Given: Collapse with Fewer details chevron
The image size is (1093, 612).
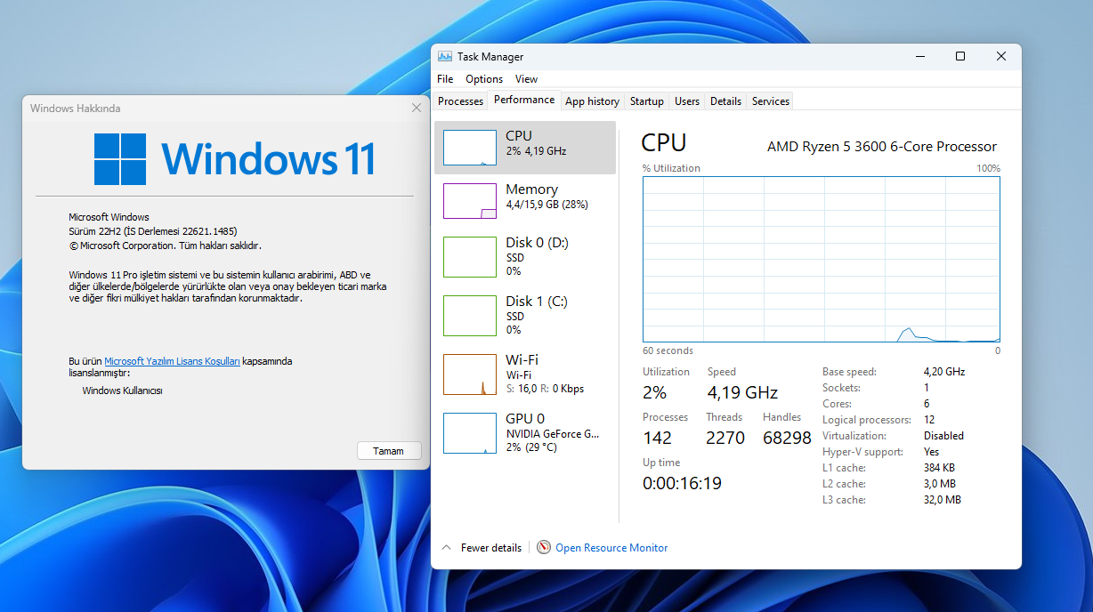Looking at the screenshot, I should [x=447, y=548].
